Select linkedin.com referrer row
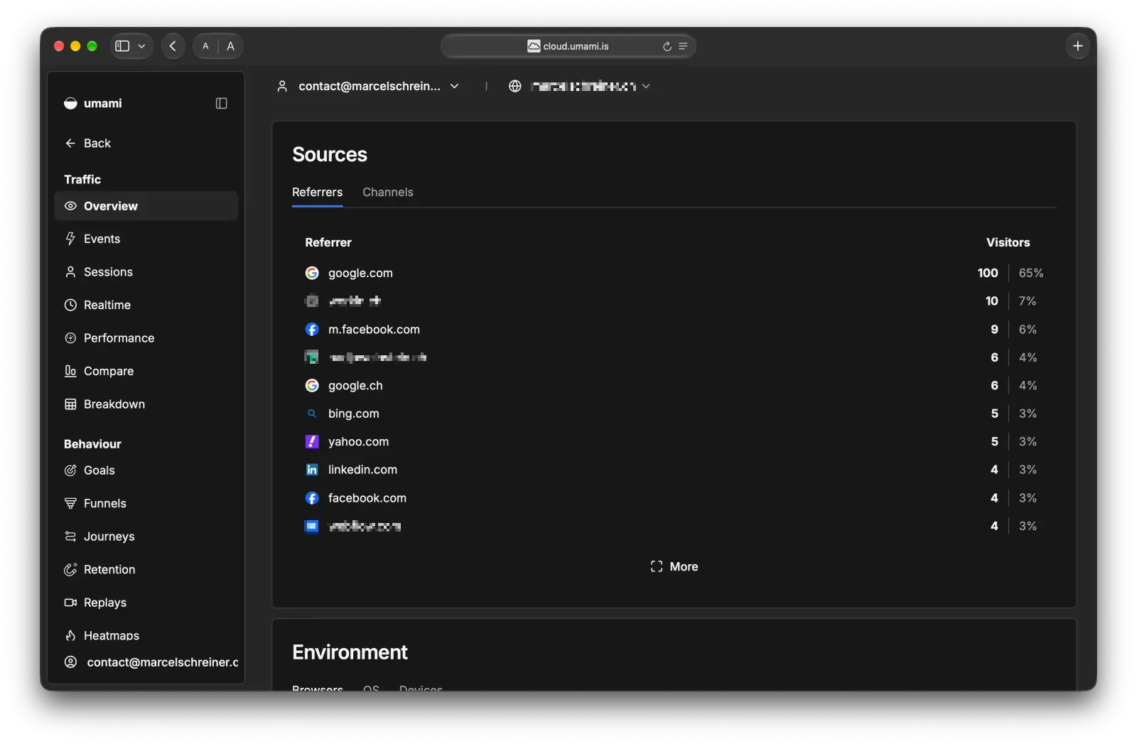Image resolution: width=1137 pixels, height=744 pixels. (x=674, y=470)
